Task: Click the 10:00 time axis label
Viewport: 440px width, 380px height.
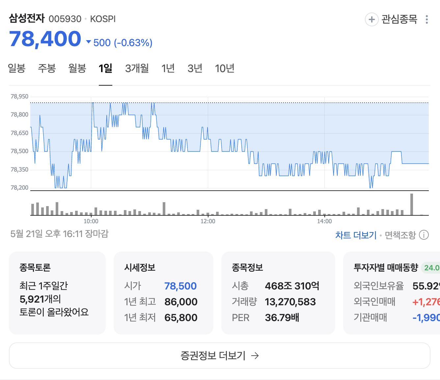Action: (x=91, y=221)
